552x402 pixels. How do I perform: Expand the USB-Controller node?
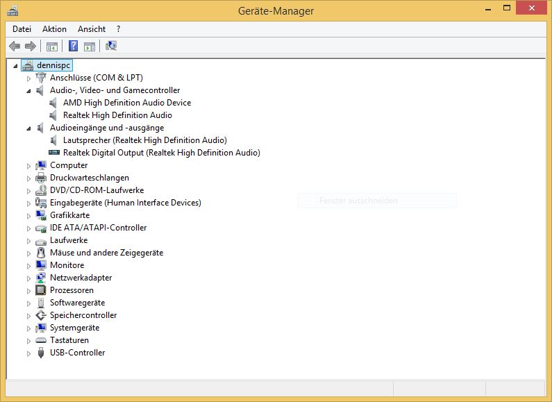[x=29, y=353]
